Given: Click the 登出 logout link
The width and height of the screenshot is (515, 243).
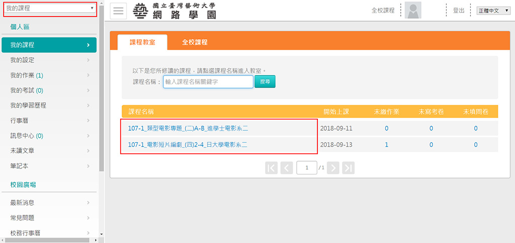Looking at the screenshot, I should coord(459,11).
